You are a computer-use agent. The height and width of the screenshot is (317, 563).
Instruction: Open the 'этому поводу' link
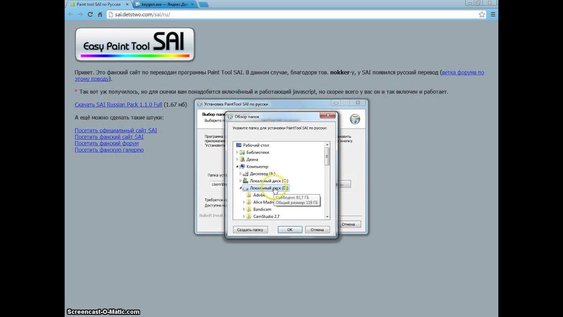coord(91,79)
